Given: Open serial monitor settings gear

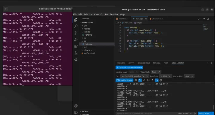Looking at the screenshot, I should point(161,80).
